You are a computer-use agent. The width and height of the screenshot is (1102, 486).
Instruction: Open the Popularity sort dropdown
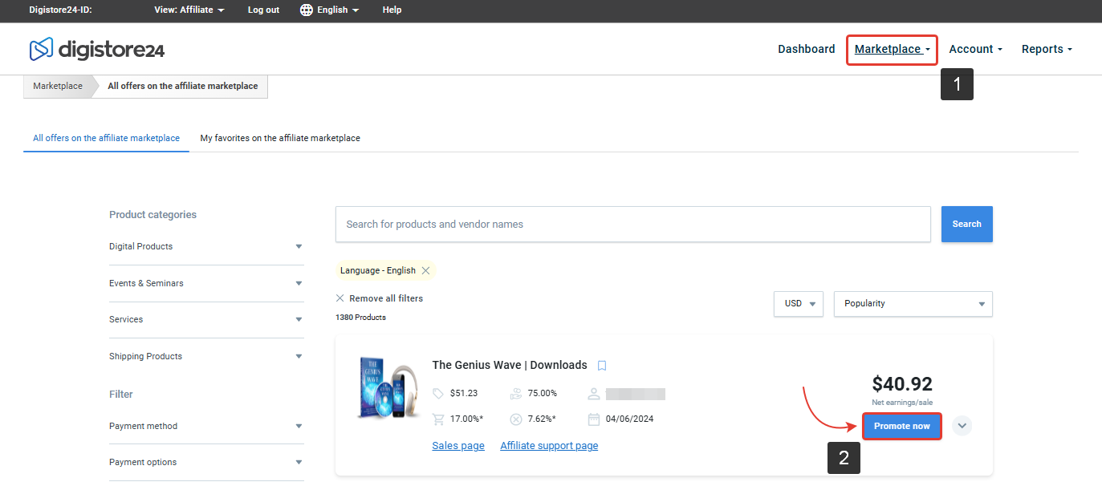point(913,304)
